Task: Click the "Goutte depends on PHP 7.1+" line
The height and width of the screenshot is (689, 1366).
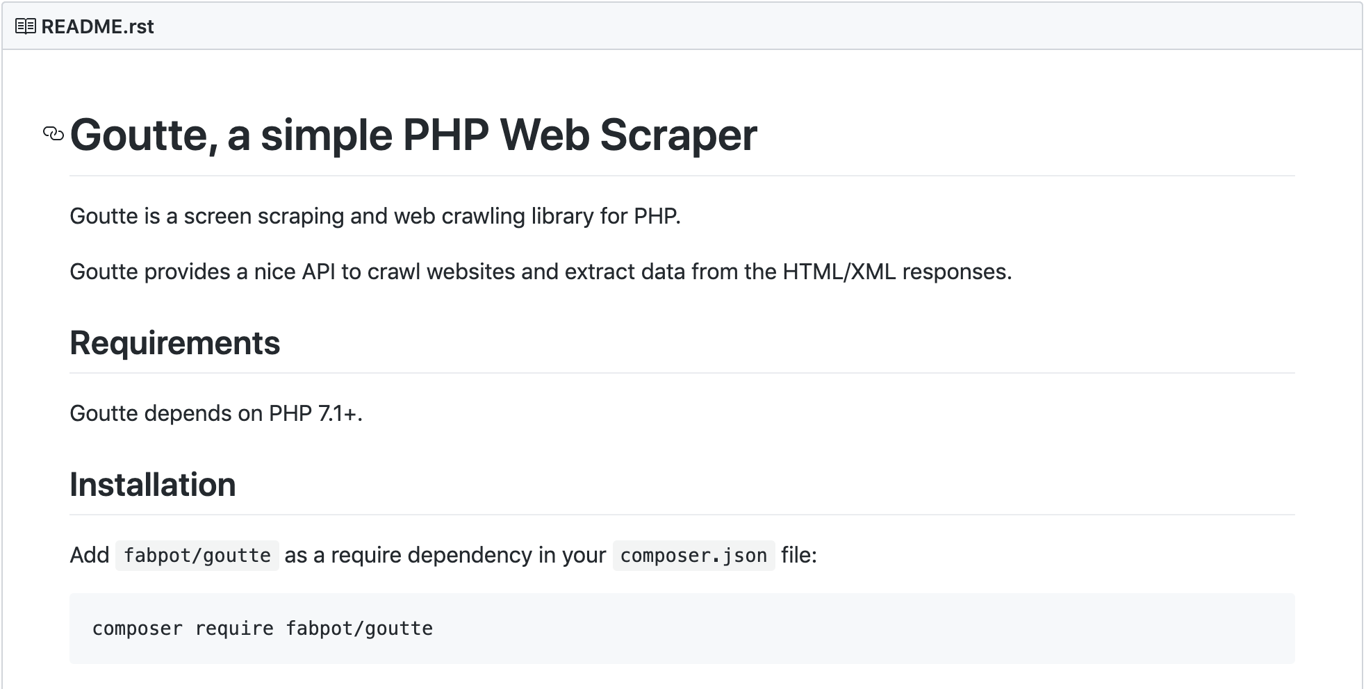Action: pos(215,413)
